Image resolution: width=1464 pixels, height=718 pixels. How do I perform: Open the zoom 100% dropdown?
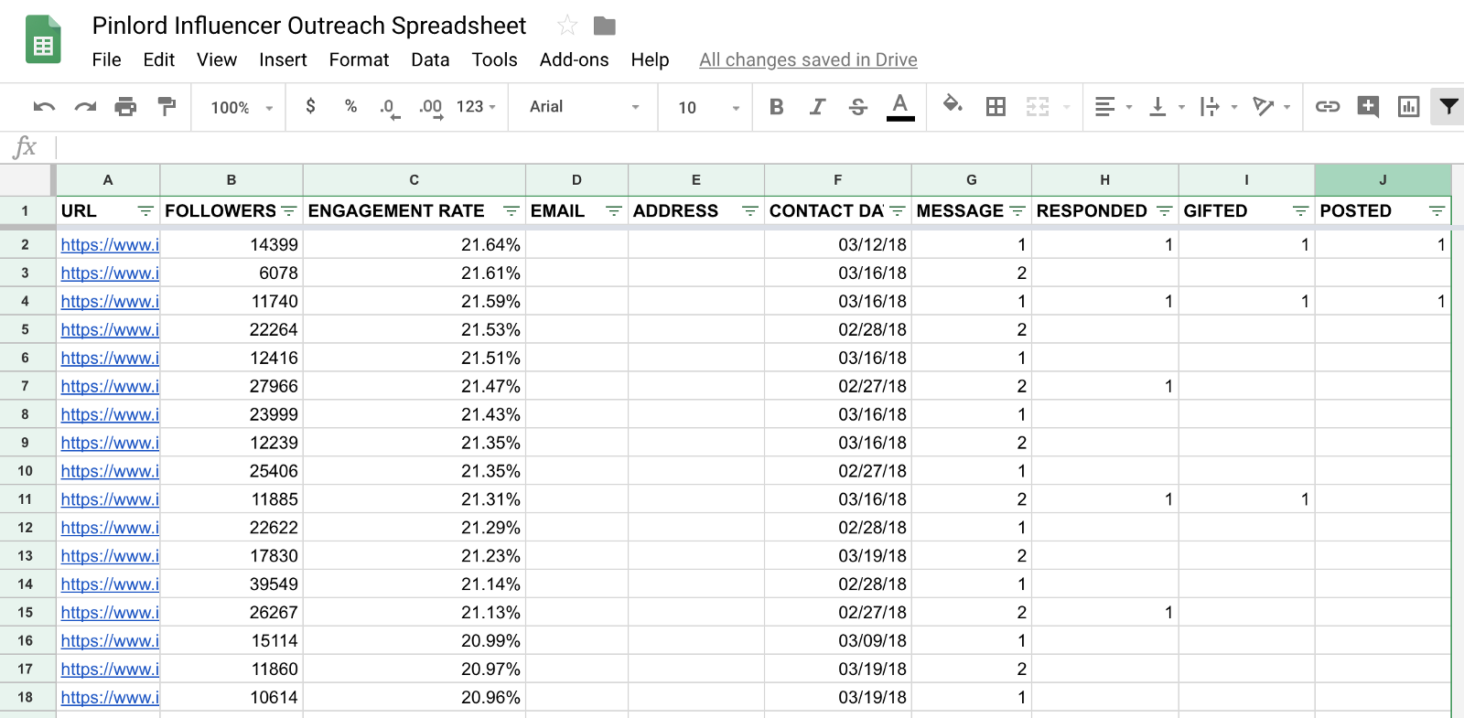pyautogui.click(x=242, y=107)
